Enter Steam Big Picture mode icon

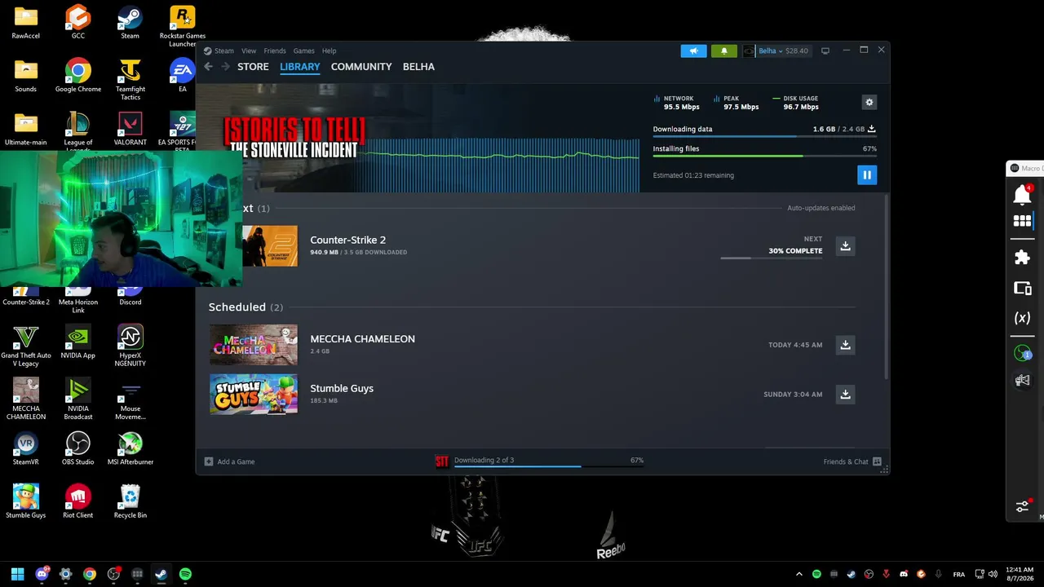pos(825,51)
